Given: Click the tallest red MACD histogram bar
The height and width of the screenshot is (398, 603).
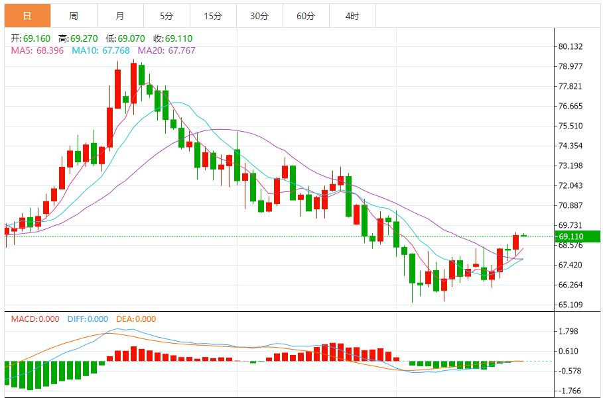Looking at the screenshot, I should [x=332, y=352].
